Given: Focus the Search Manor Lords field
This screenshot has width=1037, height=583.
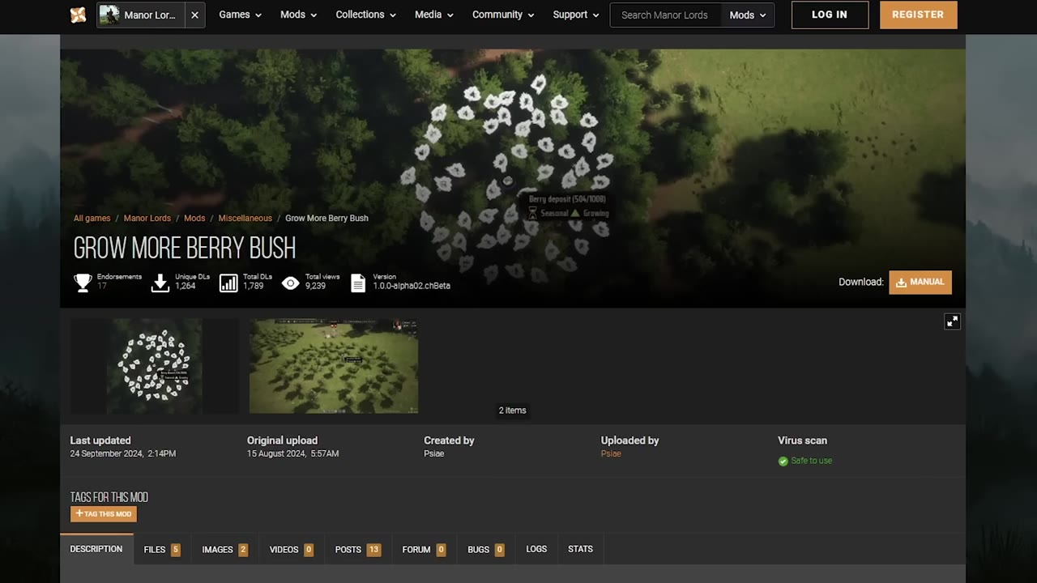Looking at the screenshot, I should 664,15.
